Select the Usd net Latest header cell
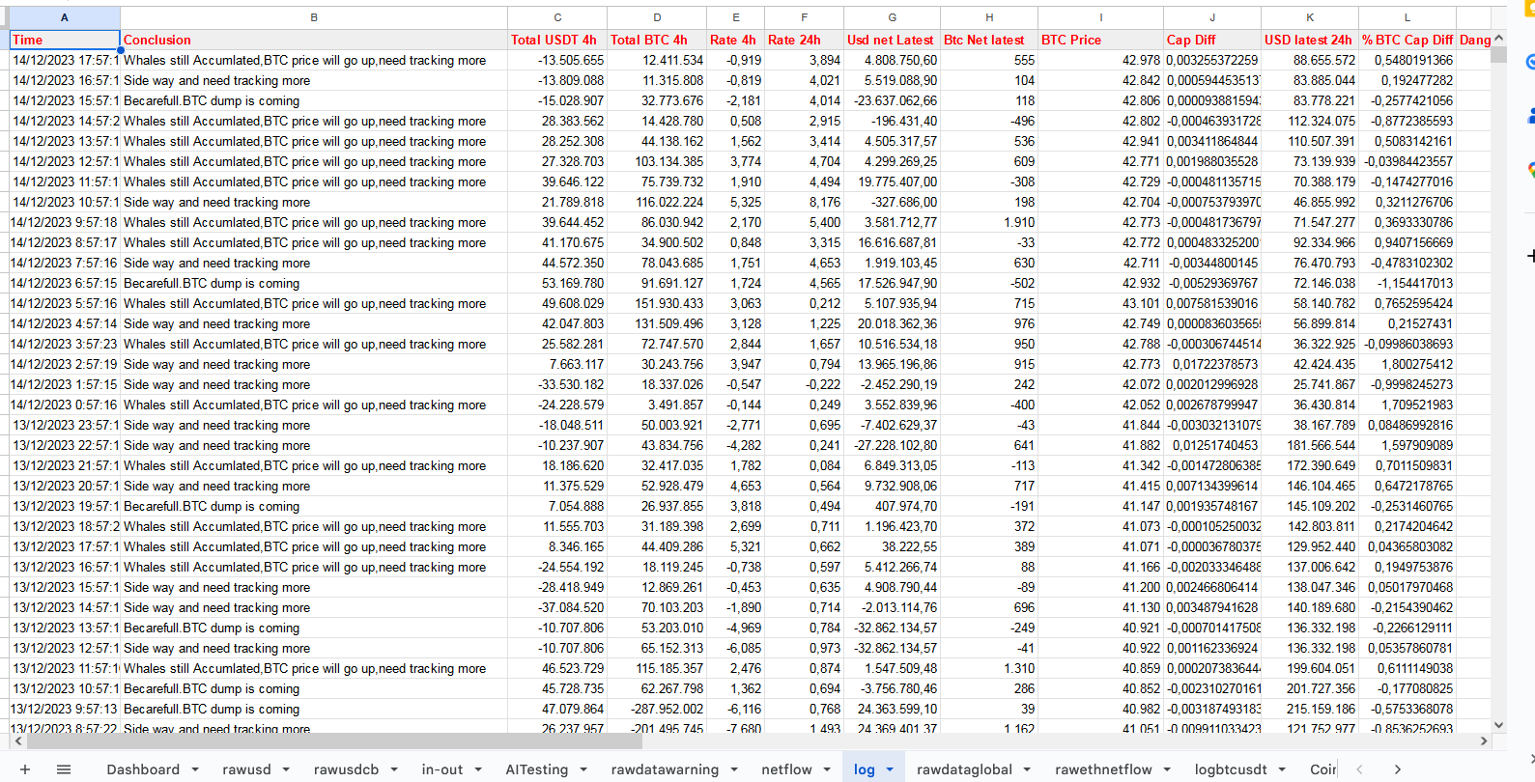The height and width of the screenshot is (782, 1535). pyautogui.click(x=892, y=40)
